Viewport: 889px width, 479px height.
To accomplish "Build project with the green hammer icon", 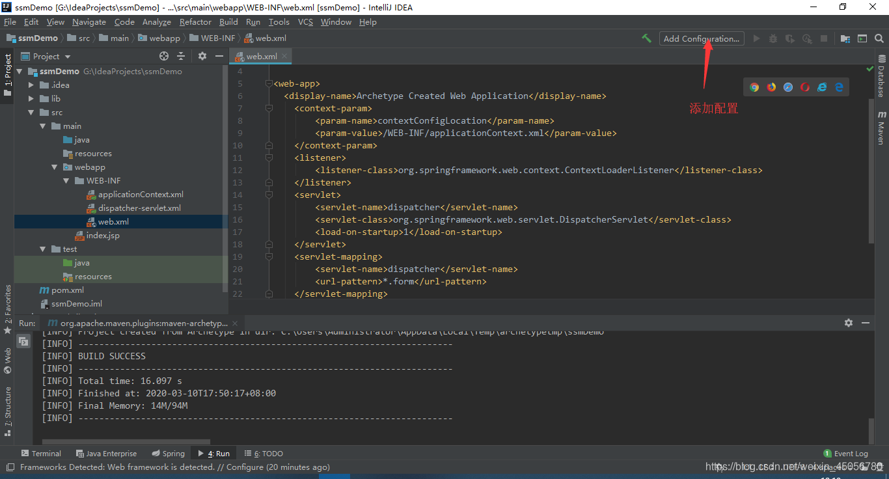I will [x=646, y=38].
